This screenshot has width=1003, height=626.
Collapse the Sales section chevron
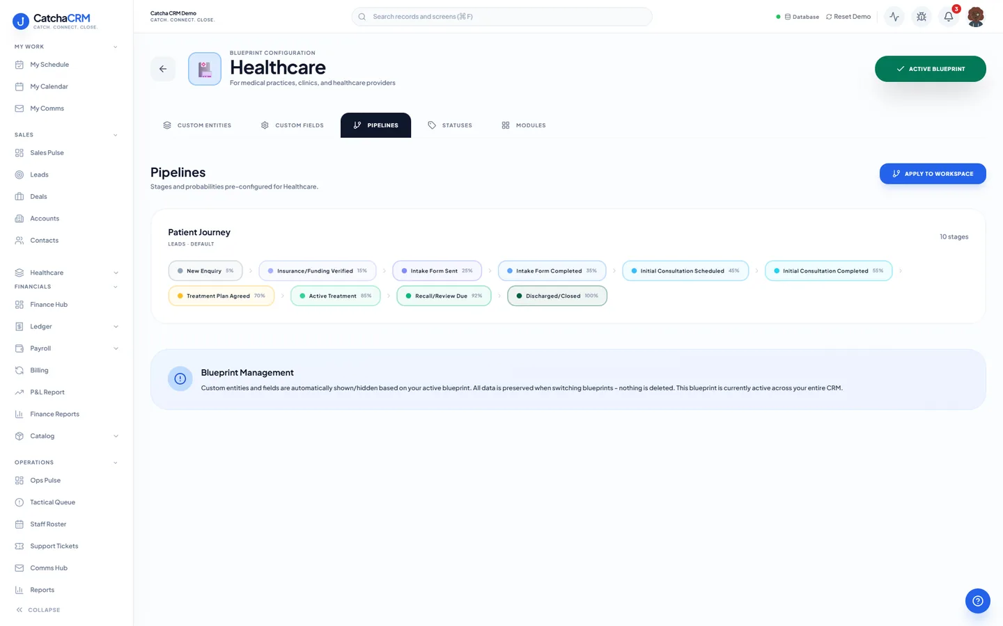point(116,135)
